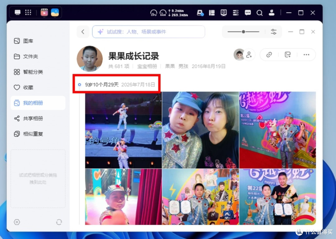Open the boy with man and trophy photo
This screenshot has height=239, width=336.
pos(278,197)
